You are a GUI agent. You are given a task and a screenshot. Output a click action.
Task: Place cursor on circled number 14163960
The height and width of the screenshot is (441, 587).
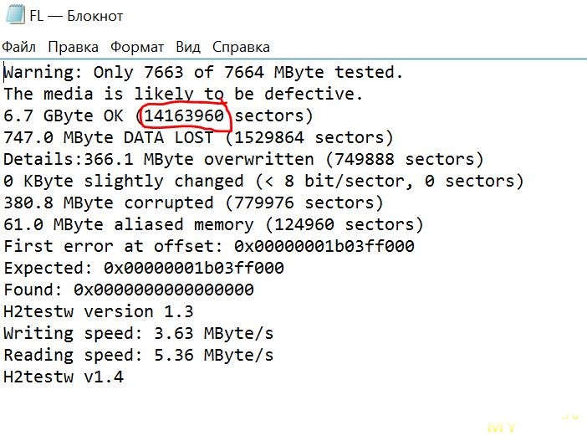tap(184, 115)
